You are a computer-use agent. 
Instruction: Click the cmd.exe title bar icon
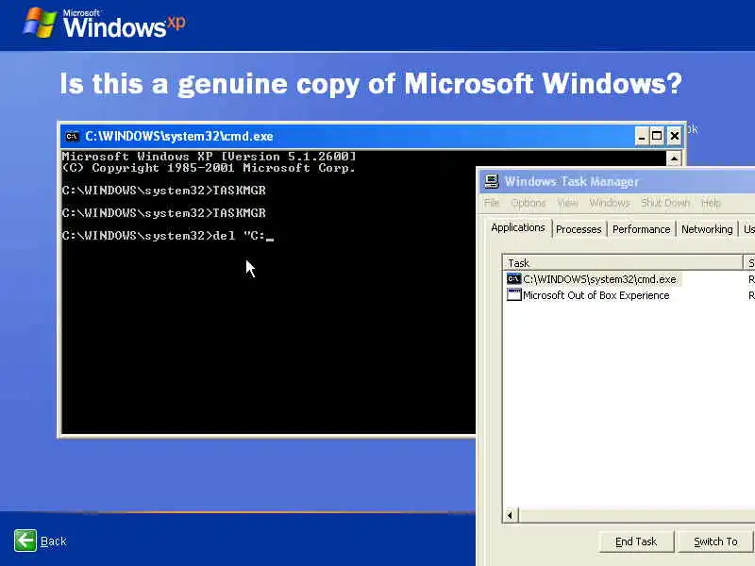point(72,137)
